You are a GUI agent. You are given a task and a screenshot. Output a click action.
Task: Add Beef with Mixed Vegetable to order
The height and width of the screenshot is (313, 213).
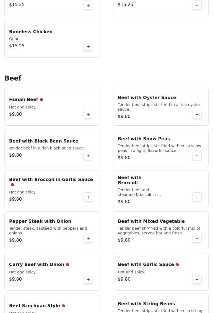point(197,238)
